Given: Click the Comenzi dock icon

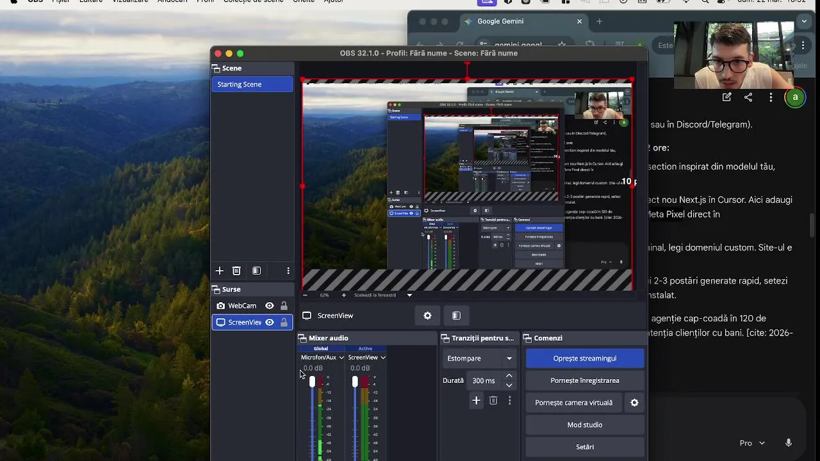Looking at the screenshot, I should pyautogui.click(x=527, y=338).
